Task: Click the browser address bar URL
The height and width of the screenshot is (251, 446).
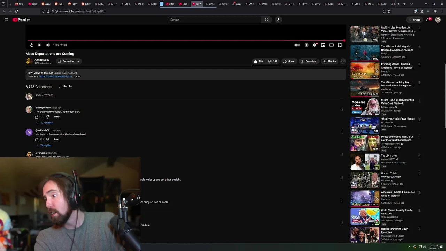Action: click(82, 11)
